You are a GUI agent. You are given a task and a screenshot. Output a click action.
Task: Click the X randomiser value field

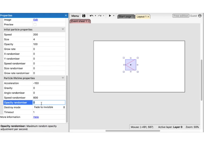tap(49, 54)
